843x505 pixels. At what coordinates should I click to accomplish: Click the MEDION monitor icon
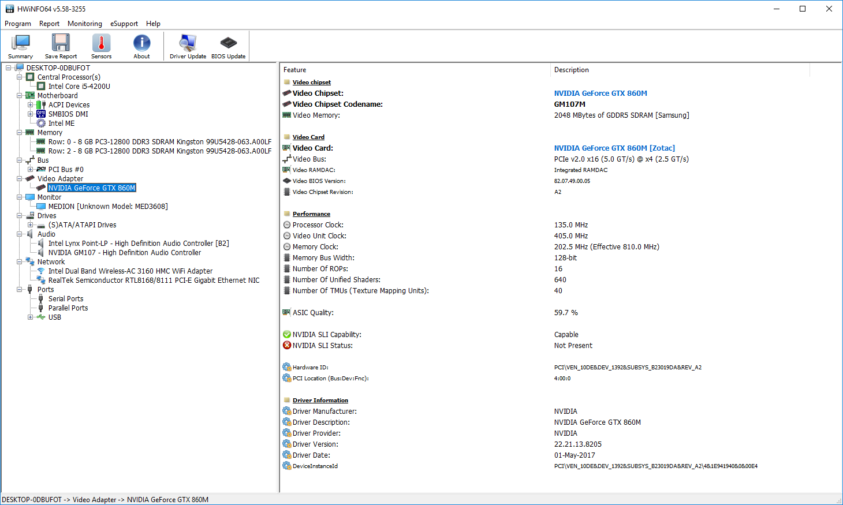click(x=41, y=206)
